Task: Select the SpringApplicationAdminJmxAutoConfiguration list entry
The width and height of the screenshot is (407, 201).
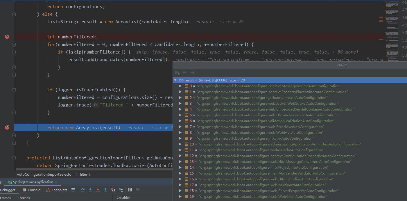Action: (290, 144)
